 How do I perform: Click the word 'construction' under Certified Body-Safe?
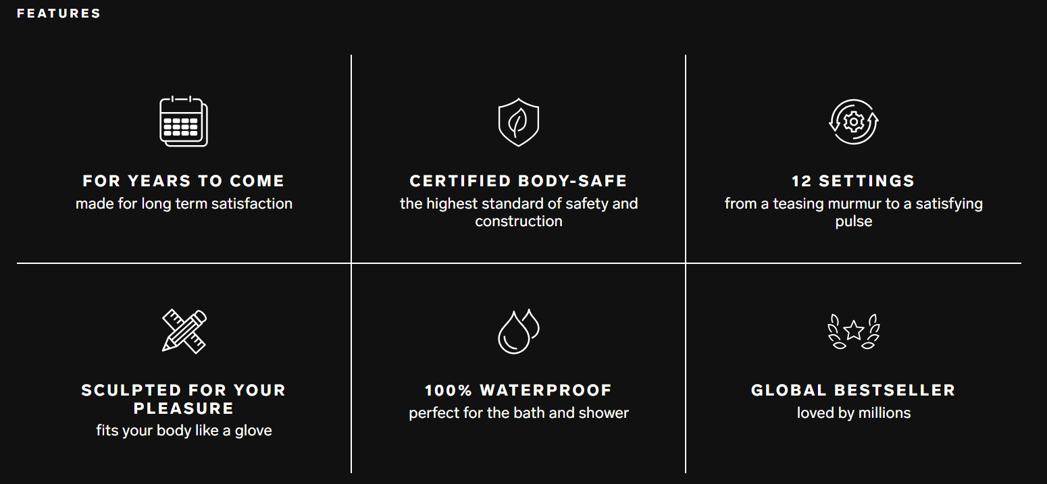[x=518, y=221]
